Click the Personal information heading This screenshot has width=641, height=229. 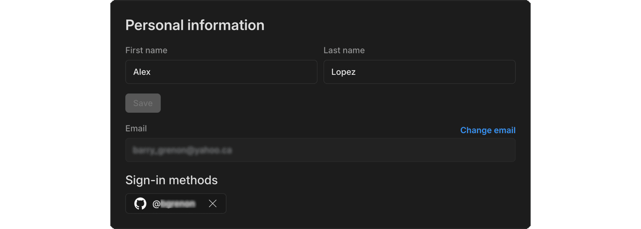pos(195,25)
